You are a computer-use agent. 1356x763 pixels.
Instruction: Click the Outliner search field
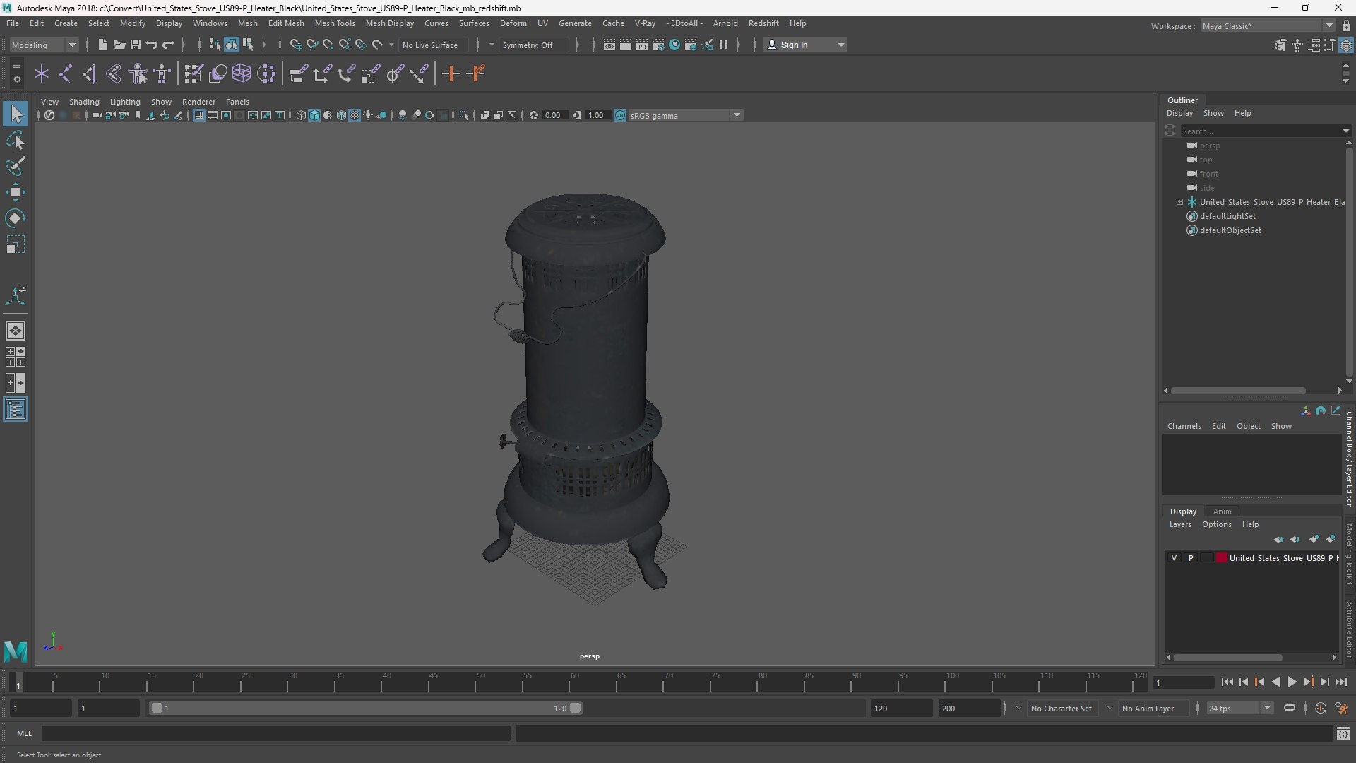[x=1261, y=131]
